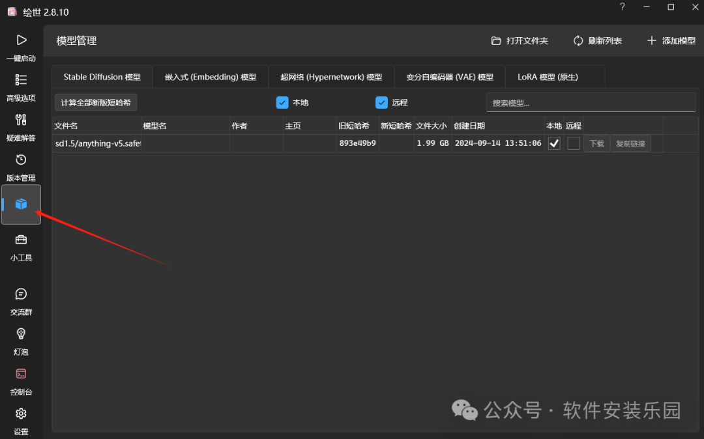This screenshot has height=439, width=704.
Task: Uncheck the 本地 filter checkbox
Action: click(x=282, y=102)
